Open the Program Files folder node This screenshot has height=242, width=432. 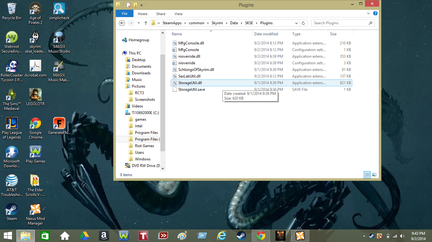[x=146, y=133]
